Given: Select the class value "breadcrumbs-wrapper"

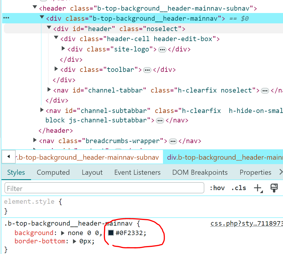Looking at the screenshot, I should tap(122, 141).
